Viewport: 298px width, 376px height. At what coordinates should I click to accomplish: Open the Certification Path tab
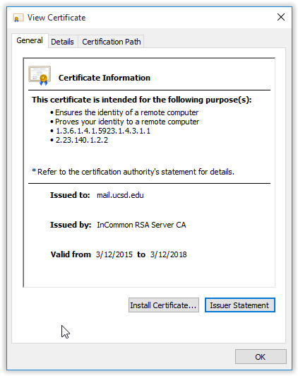pos(111,42)
